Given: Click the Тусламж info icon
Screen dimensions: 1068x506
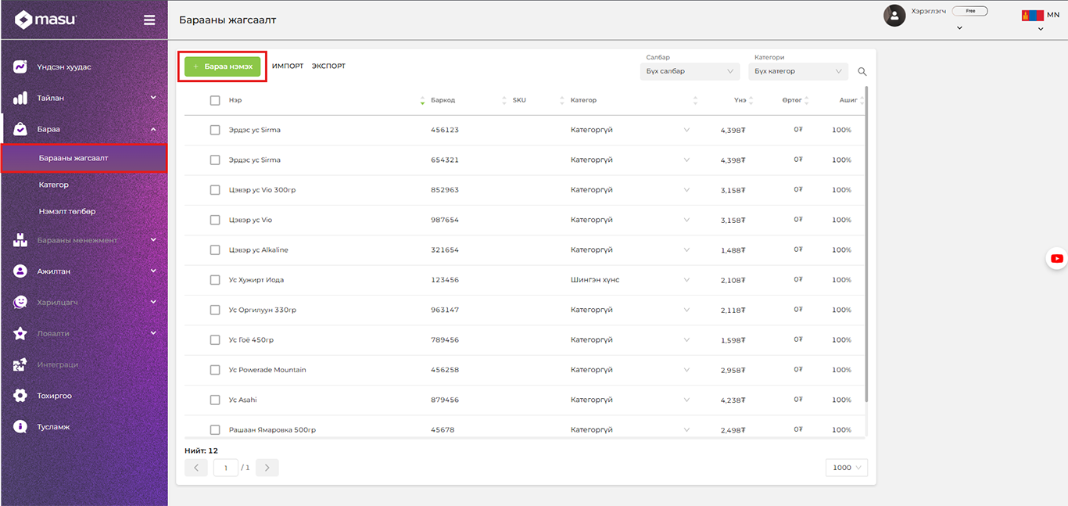Looking at the screenshot, I should [20, 427].
